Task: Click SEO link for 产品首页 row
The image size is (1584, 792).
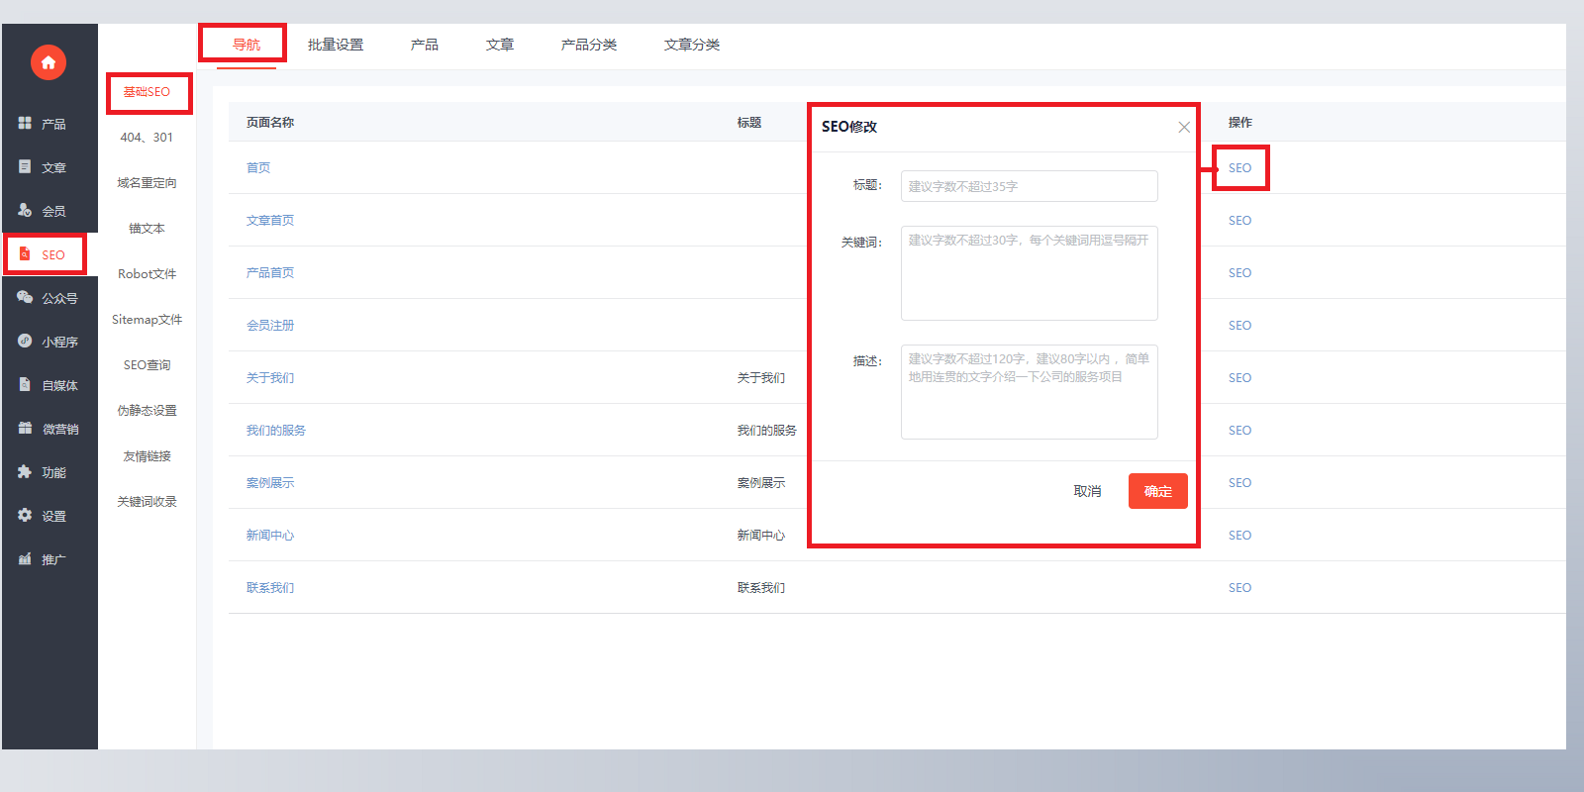Action: click(1239, 273)
